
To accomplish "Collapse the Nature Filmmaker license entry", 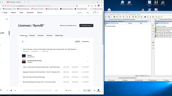I will coord(21,49).
